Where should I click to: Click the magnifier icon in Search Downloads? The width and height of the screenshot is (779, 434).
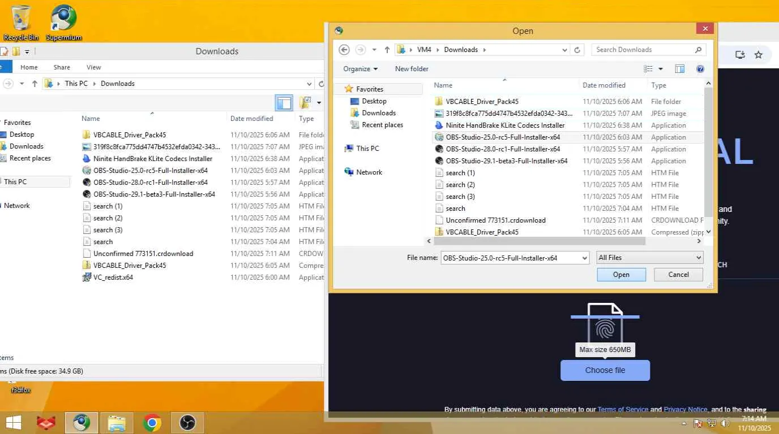click(698, 50)
